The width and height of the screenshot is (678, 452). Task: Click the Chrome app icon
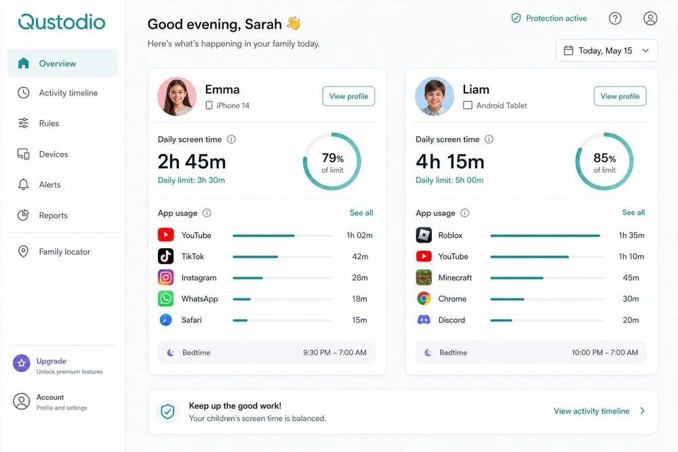point(424,299)
